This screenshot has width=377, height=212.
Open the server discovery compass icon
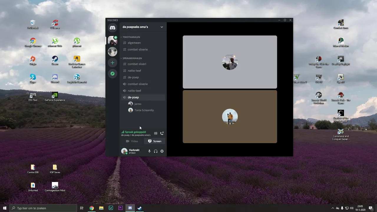(113, 74)
